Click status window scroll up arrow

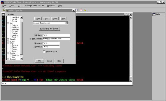tap(131, 18)
